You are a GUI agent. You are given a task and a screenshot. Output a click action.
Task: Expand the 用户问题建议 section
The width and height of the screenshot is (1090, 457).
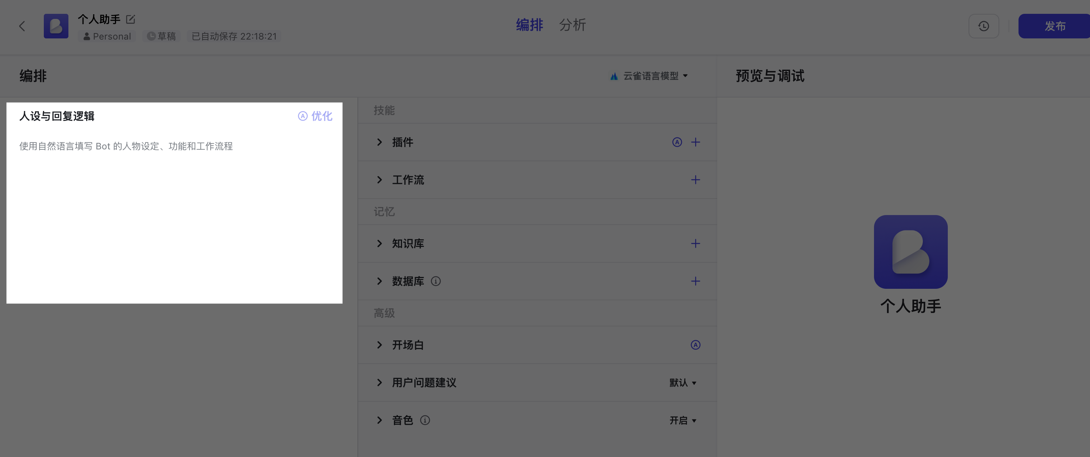pyautogui.click(x=380, y=383)
